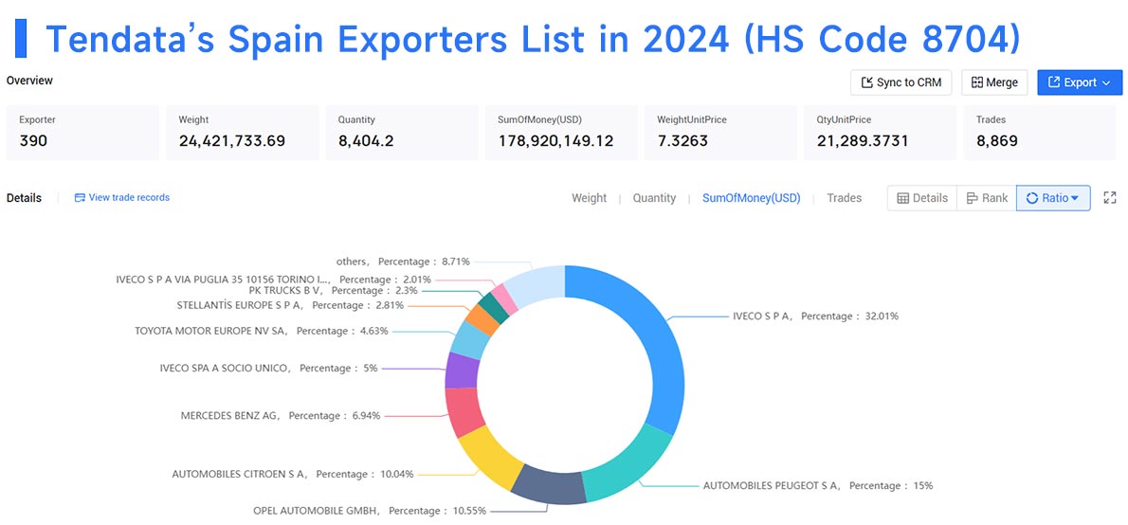Click the 'IVECO S P A VIA PUGLIA' 2.01% label
Viewport: 1128px width, 525px height.
[x=273, y=279]
